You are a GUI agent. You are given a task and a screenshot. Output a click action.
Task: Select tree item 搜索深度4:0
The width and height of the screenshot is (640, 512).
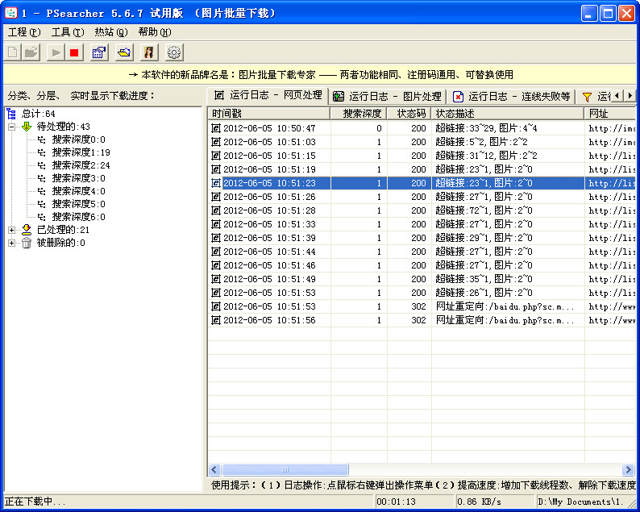[78, 191]
